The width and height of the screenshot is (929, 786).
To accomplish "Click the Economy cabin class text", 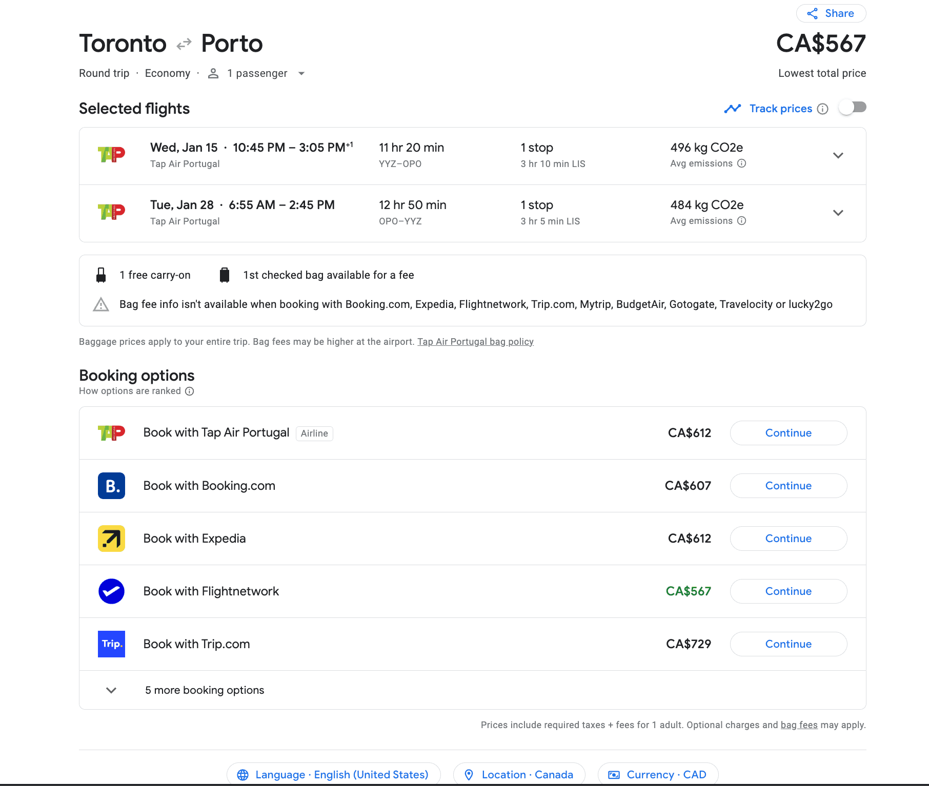I will 168,73.
